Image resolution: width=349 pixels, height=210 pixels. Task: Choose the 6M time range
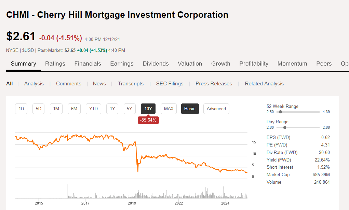[74, 109]
